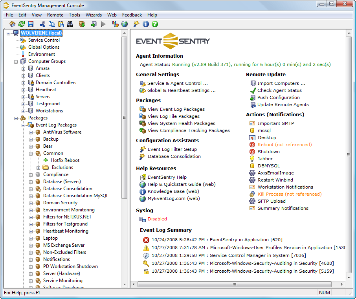Viewport: 356px width, 299px height.
Task: Click Update Remote Agents link
Action: tap(283, 105)
